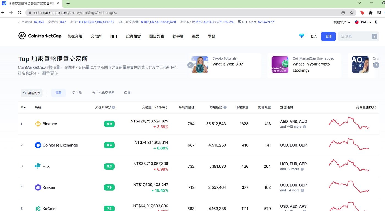Click the red Tp extension icon

[x=362, y=13]
